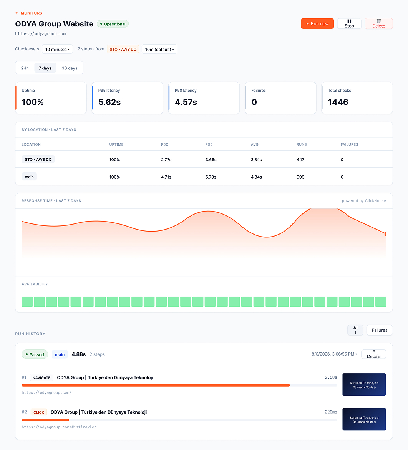Click the CLICK step tag
Image resolution: width=408 pixels, height=450 pixels.
click(x=39, y=412)
